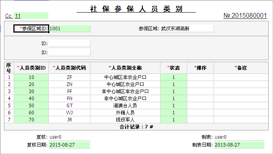Select the cell 港澳台人员
The width and height of the screenshot is (273, 154).
(125, 106)
